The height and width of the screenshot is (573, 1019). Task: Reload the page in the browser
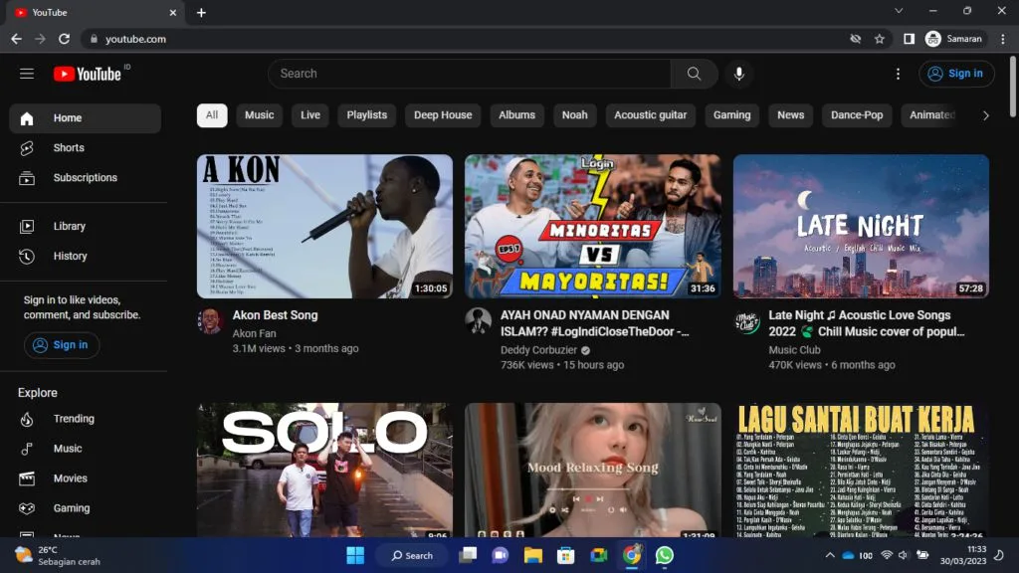coord(64,39)
